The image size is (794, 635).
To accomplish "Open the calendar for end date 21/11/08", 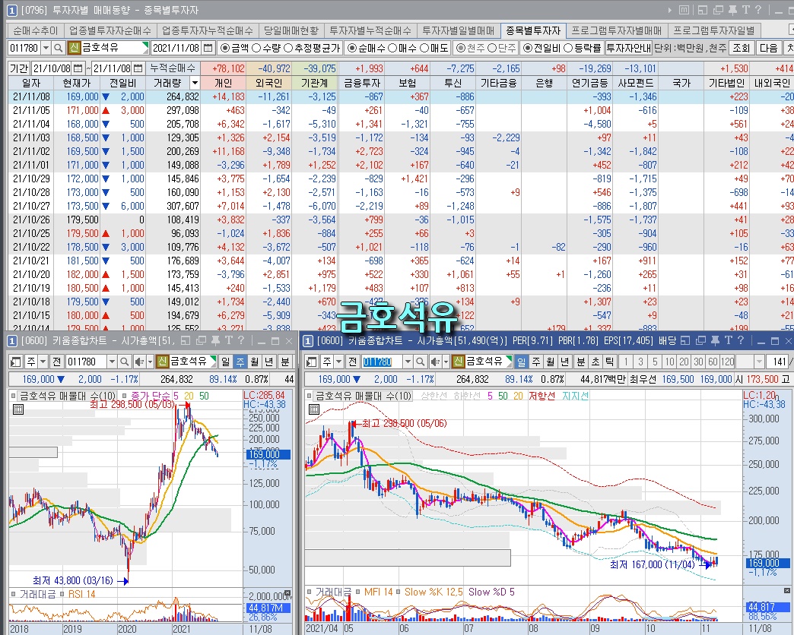I will [x=138, y=68].
